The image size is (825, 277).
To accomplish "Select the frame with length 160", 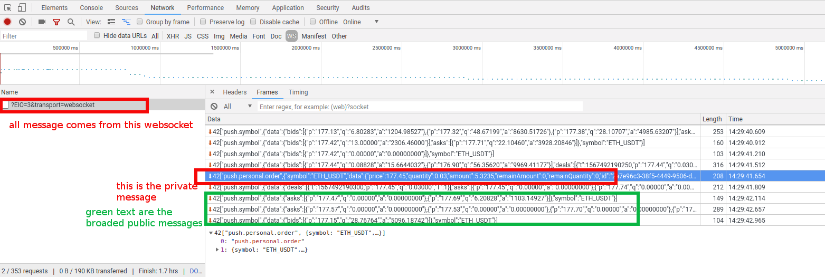I will click(x=515, y=142).
